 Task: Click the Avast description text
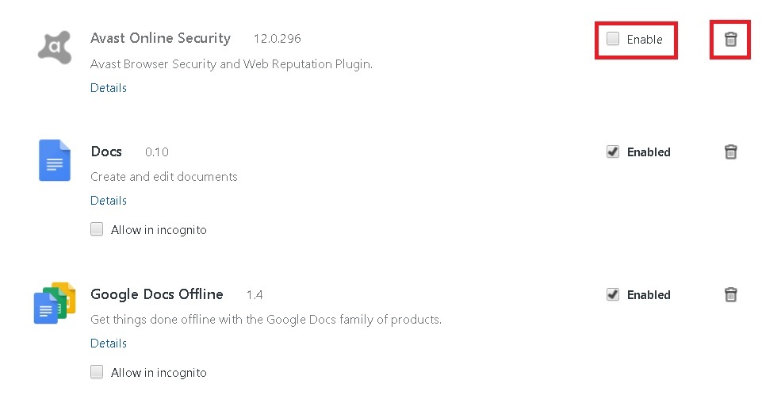tap(232, 63)
